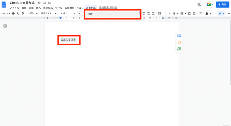This screenshot has width=231, height=126.
Task: Open the editing mode pencil dropdown
Action: (x=221, y=13)
